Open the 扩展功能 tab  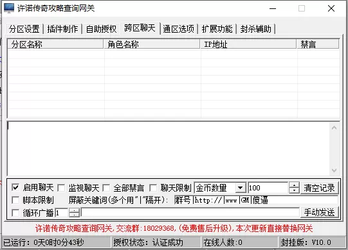pos(217,29)
